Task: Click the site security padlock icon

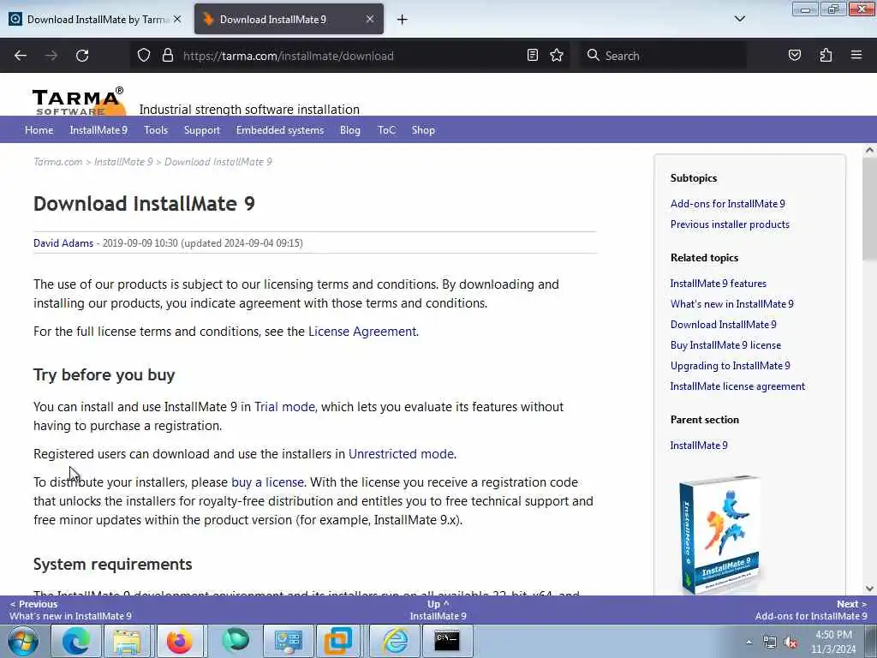Action: coord(167,56)
